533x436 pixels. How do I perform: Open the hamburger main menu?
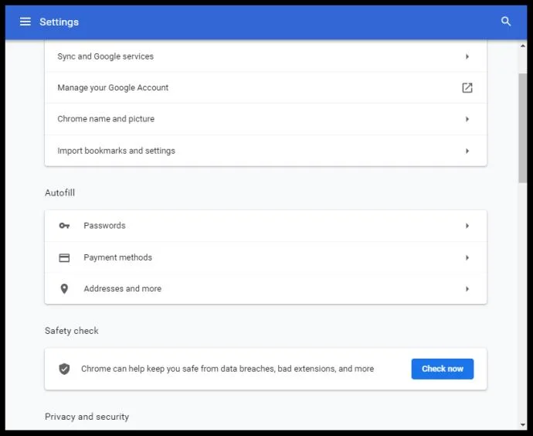coord(25,22)
